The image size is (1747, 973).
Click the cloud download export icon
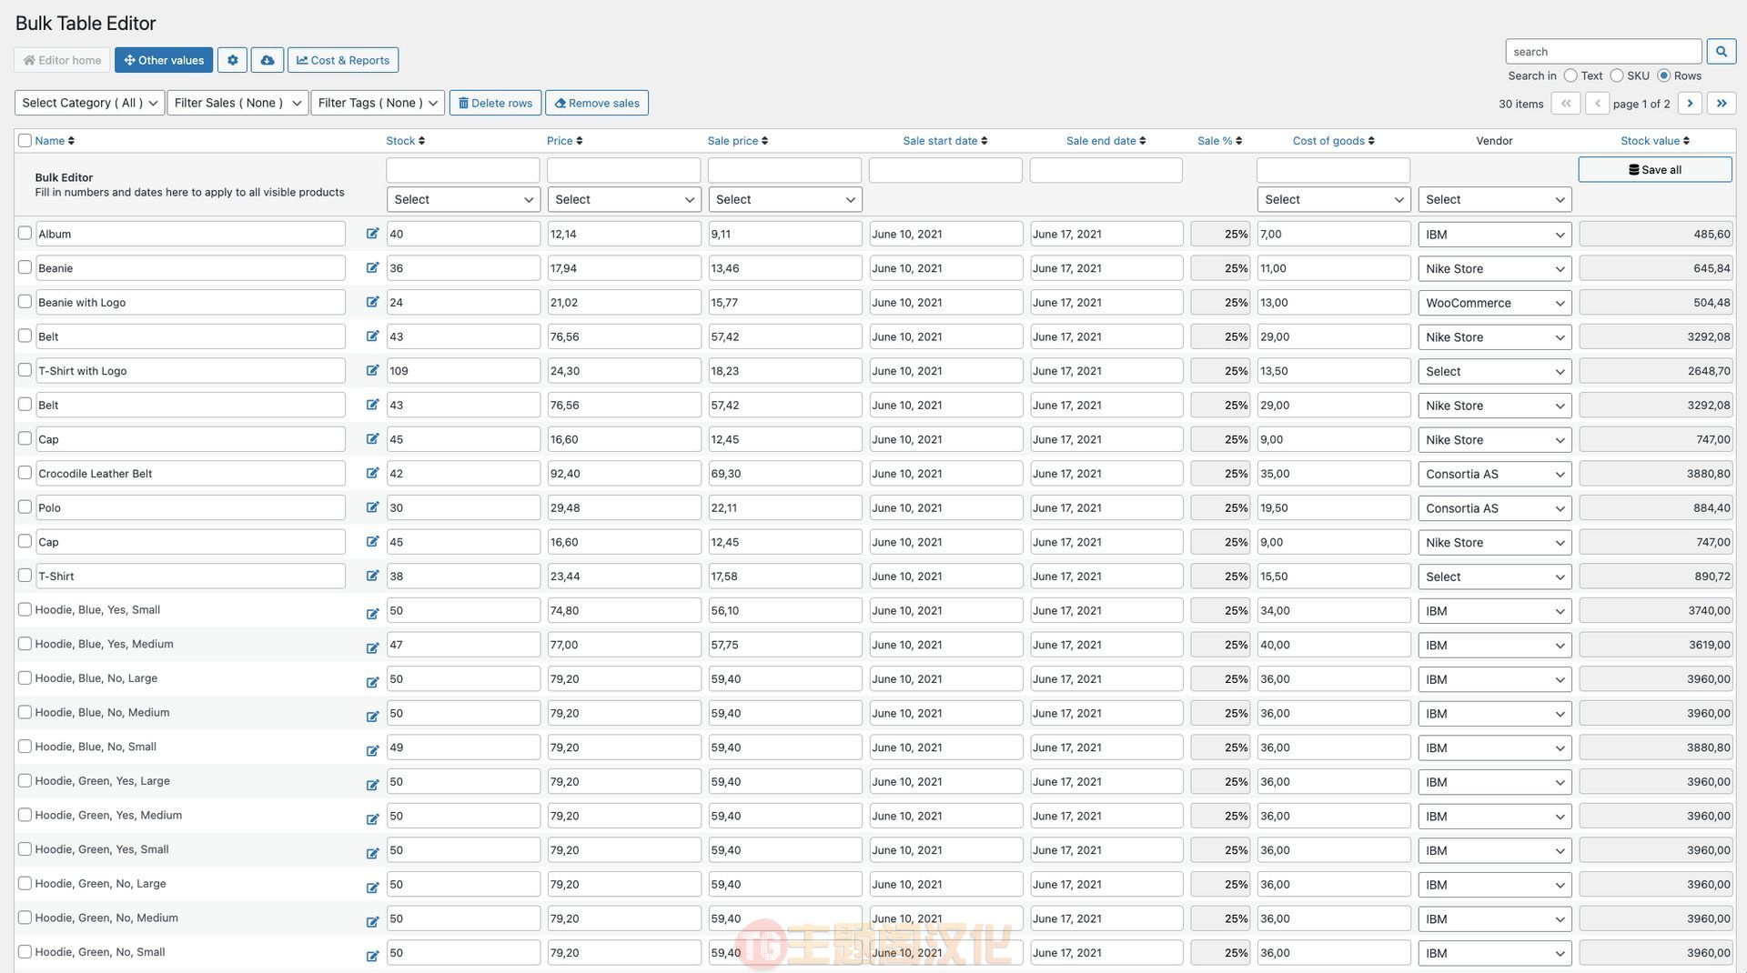[268, 60]
